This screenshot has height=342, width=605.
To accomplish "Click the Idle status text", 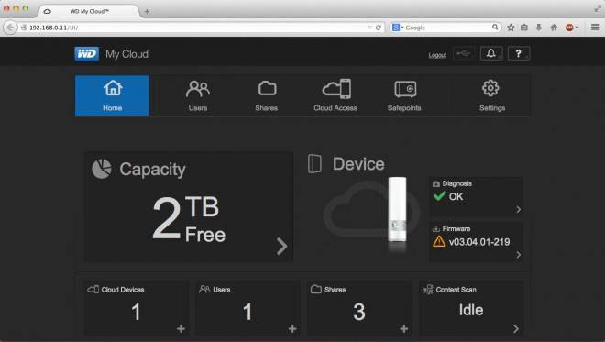I will point(471,310).
